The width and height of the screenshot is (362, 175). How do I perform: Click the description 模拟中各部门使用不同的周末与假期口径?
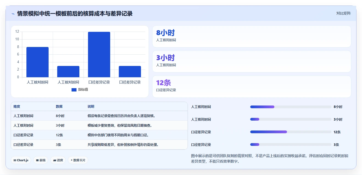click(x=118, y=135)
